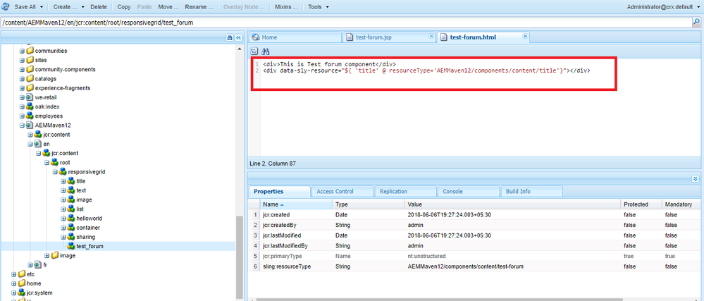Viewport: 704px width, 301px height.
Task: Click the editor's leftmost toolbar icon above the code
Action: coord(254,51)
